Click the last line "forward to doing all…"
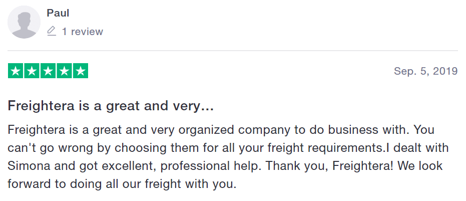This screenshot has height=201, width=466. (x=122, y=184)
